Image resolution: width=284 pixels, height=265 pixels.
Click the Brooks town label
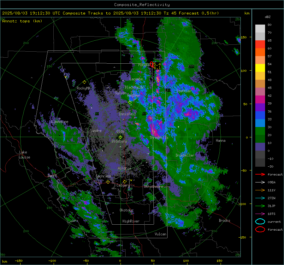224,221
